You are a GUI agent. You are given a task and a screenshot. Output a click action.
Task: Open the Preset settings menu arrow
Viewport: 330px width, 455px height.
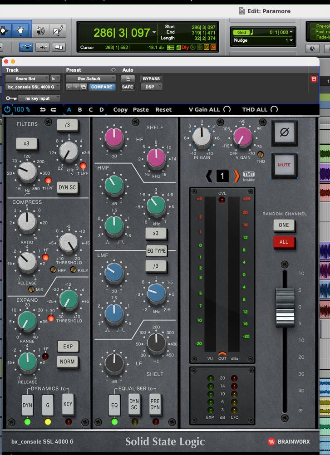point(113,70)
